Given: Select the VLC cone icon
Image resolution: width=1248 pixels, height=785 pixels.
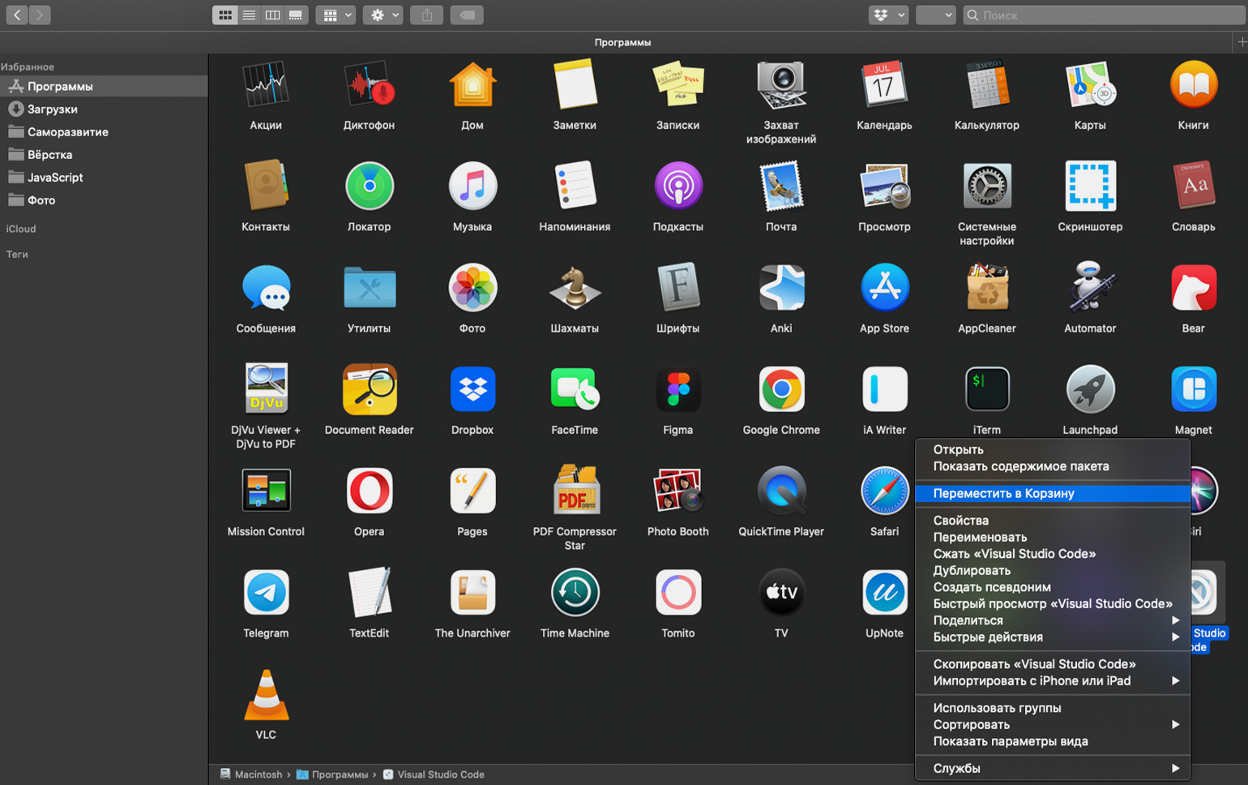Looking at the screenshot, I should [x=266, y=695].
